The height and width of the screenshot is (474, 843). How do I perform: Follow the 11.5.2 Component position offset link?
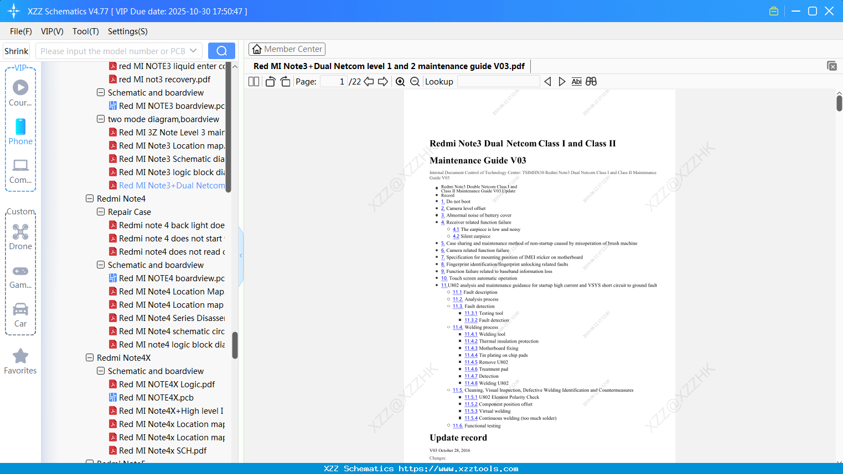click(x=470, y=404)
